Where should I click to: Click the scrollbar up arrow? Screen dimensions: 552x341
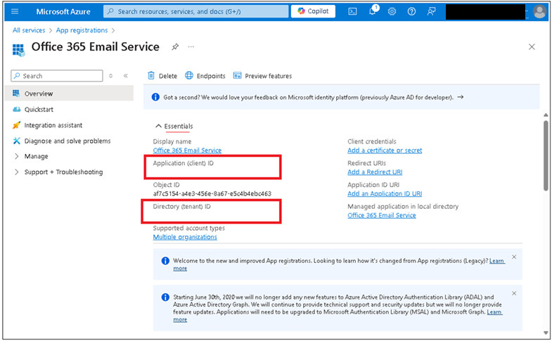[x=546, y=115]
